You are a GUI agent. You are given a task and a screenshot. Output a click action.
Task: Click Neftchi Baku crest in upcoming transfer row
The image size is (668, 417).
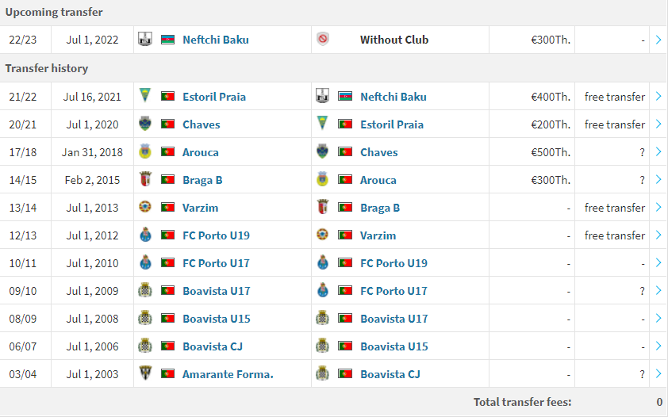point(145,40)
